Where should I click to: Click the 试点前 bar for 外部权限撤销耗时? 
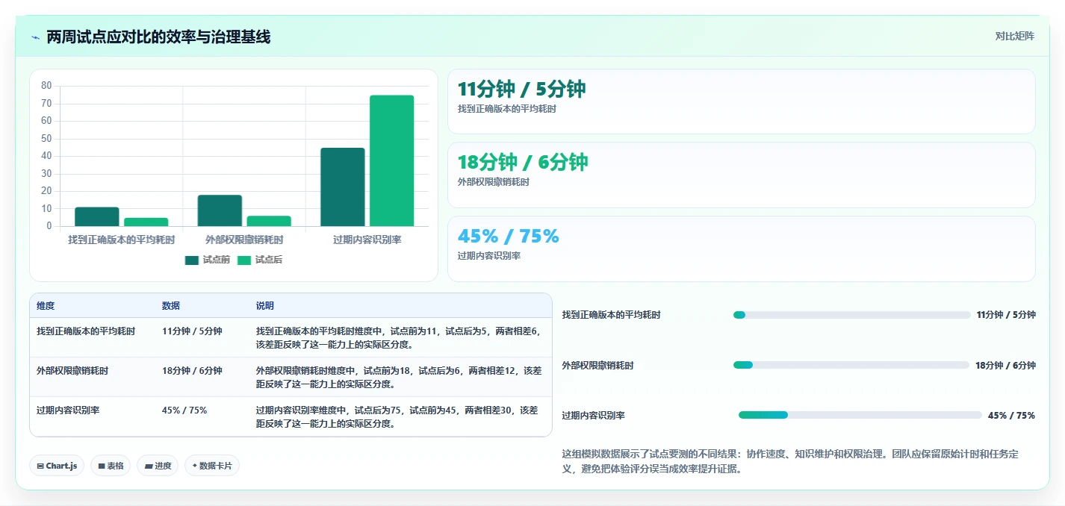click(x=220, y=210)
